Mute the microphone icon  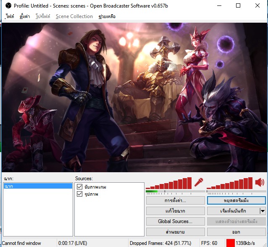[199, 182]
